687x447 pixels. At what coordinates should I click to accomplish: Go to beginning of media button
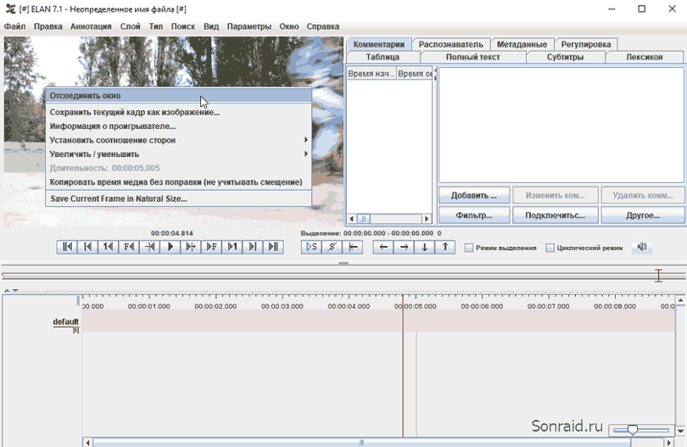(x=67, y=247)
